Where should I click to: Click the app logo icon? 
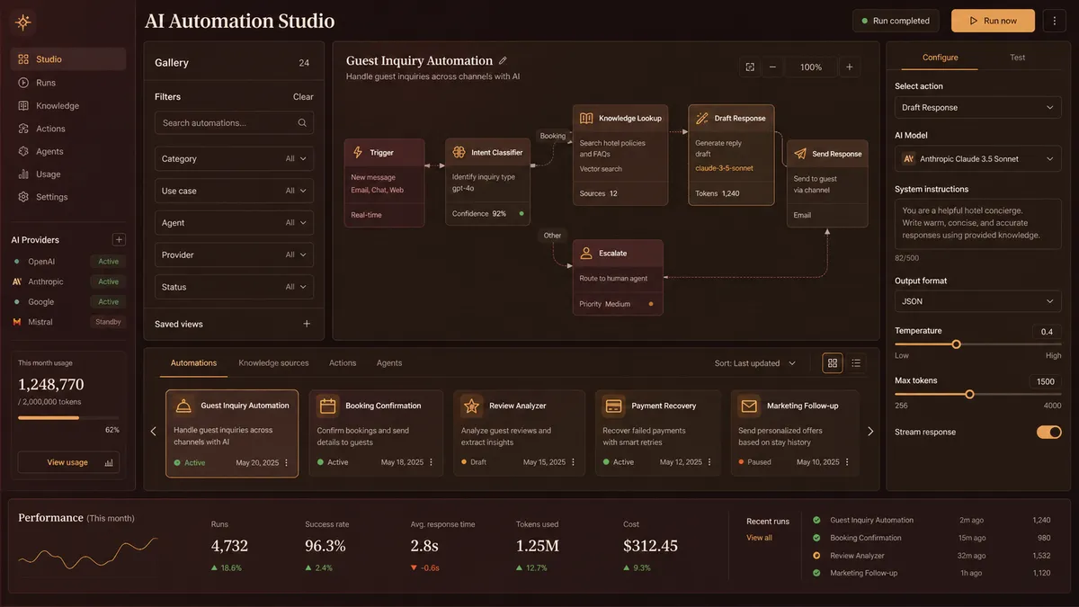point(23,22)
